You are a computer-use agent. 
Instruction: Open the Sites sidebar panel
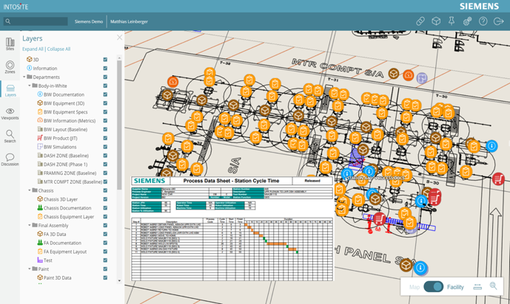point(10,44)
